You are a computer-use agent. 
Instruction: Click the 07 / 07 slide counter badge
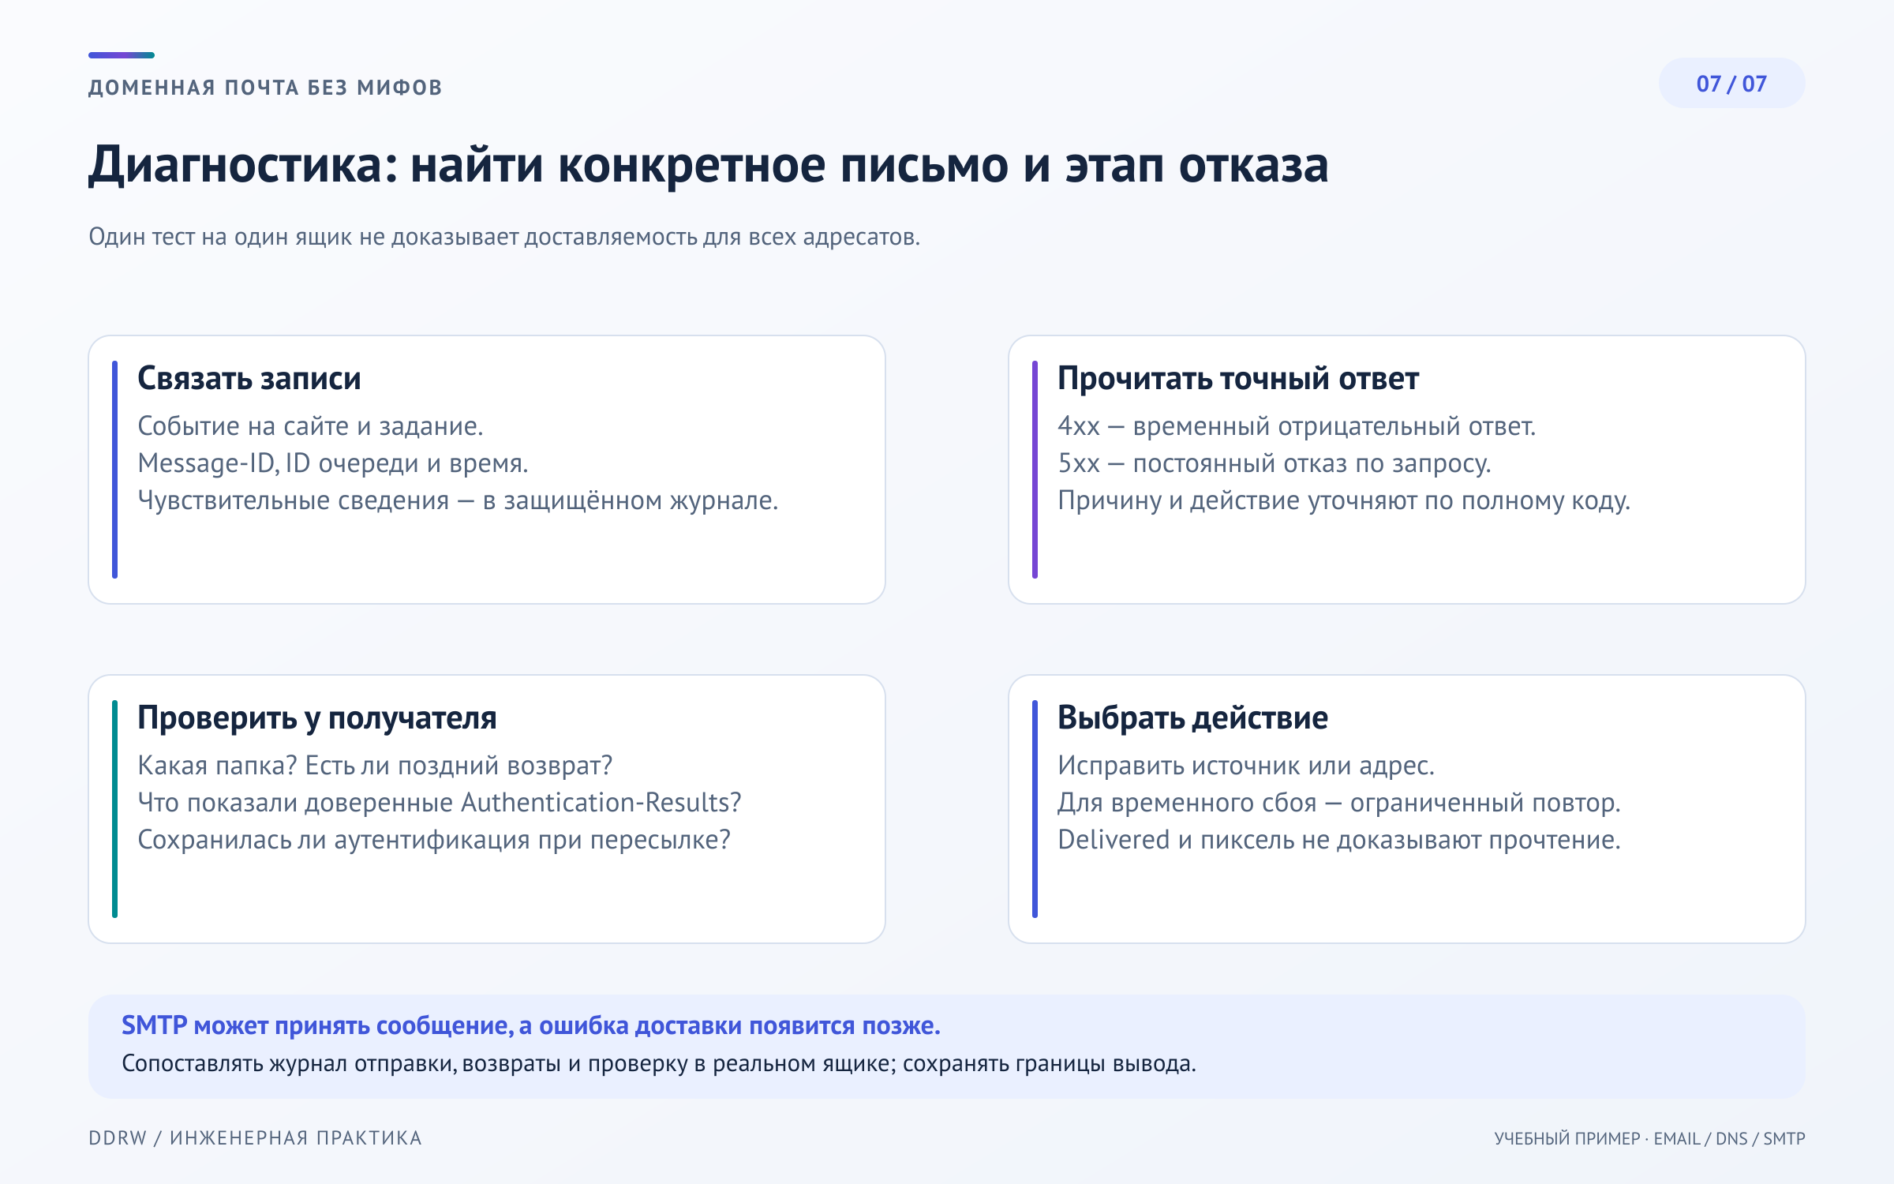[1731, 84]
